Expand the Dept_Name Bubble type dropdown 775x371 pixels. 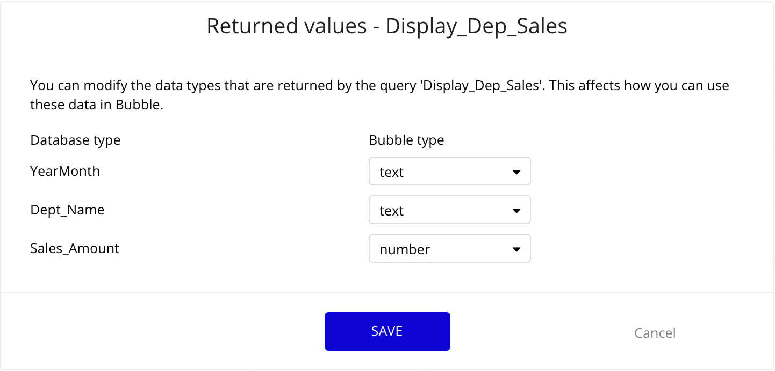pos(449,210)
